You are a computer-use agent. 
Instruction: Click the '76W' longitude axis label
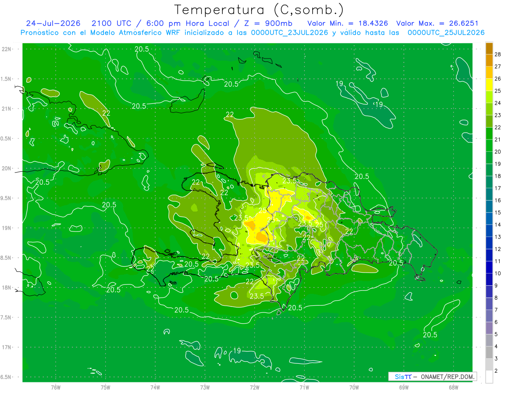[x=56, y=387]
